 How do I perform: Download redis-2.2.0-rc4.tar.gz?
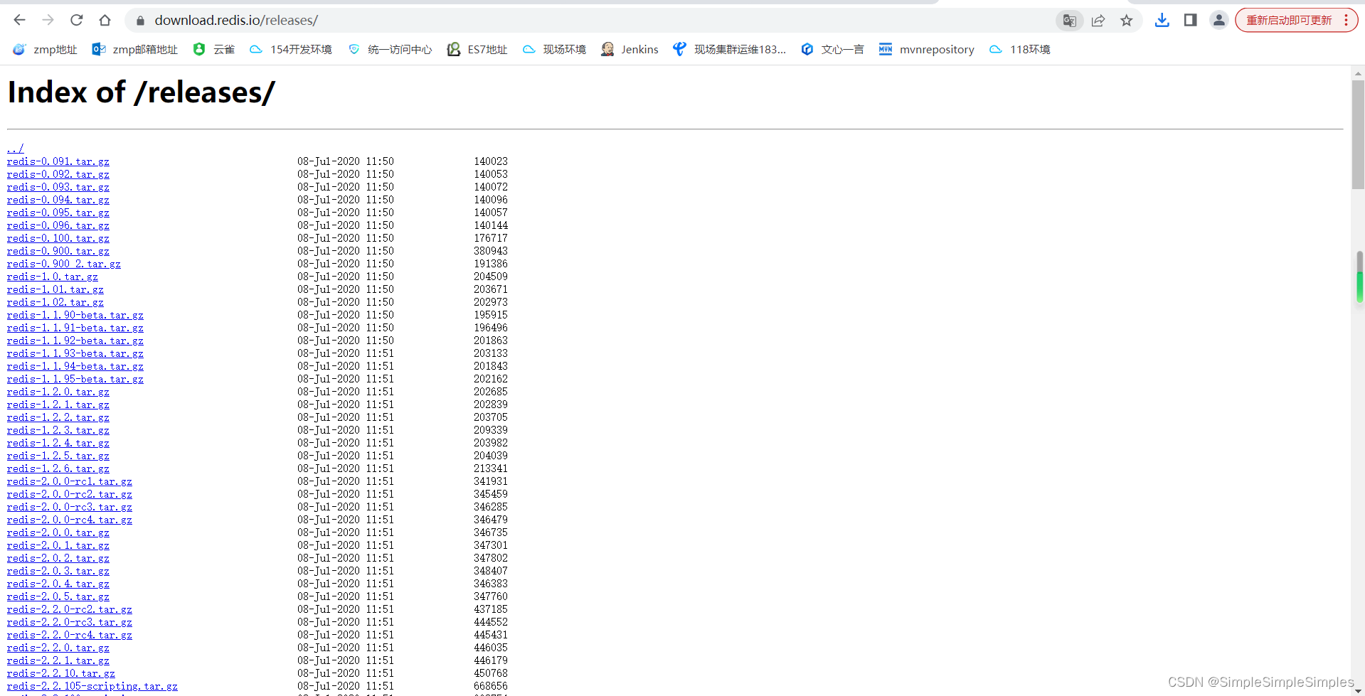[x=70, y=635]
